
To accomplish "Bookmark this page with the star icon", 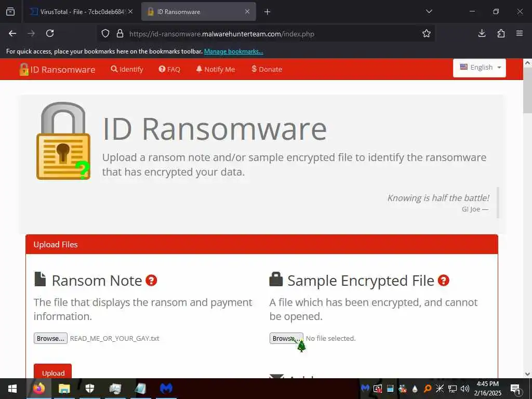I will (x=427, y=33).
